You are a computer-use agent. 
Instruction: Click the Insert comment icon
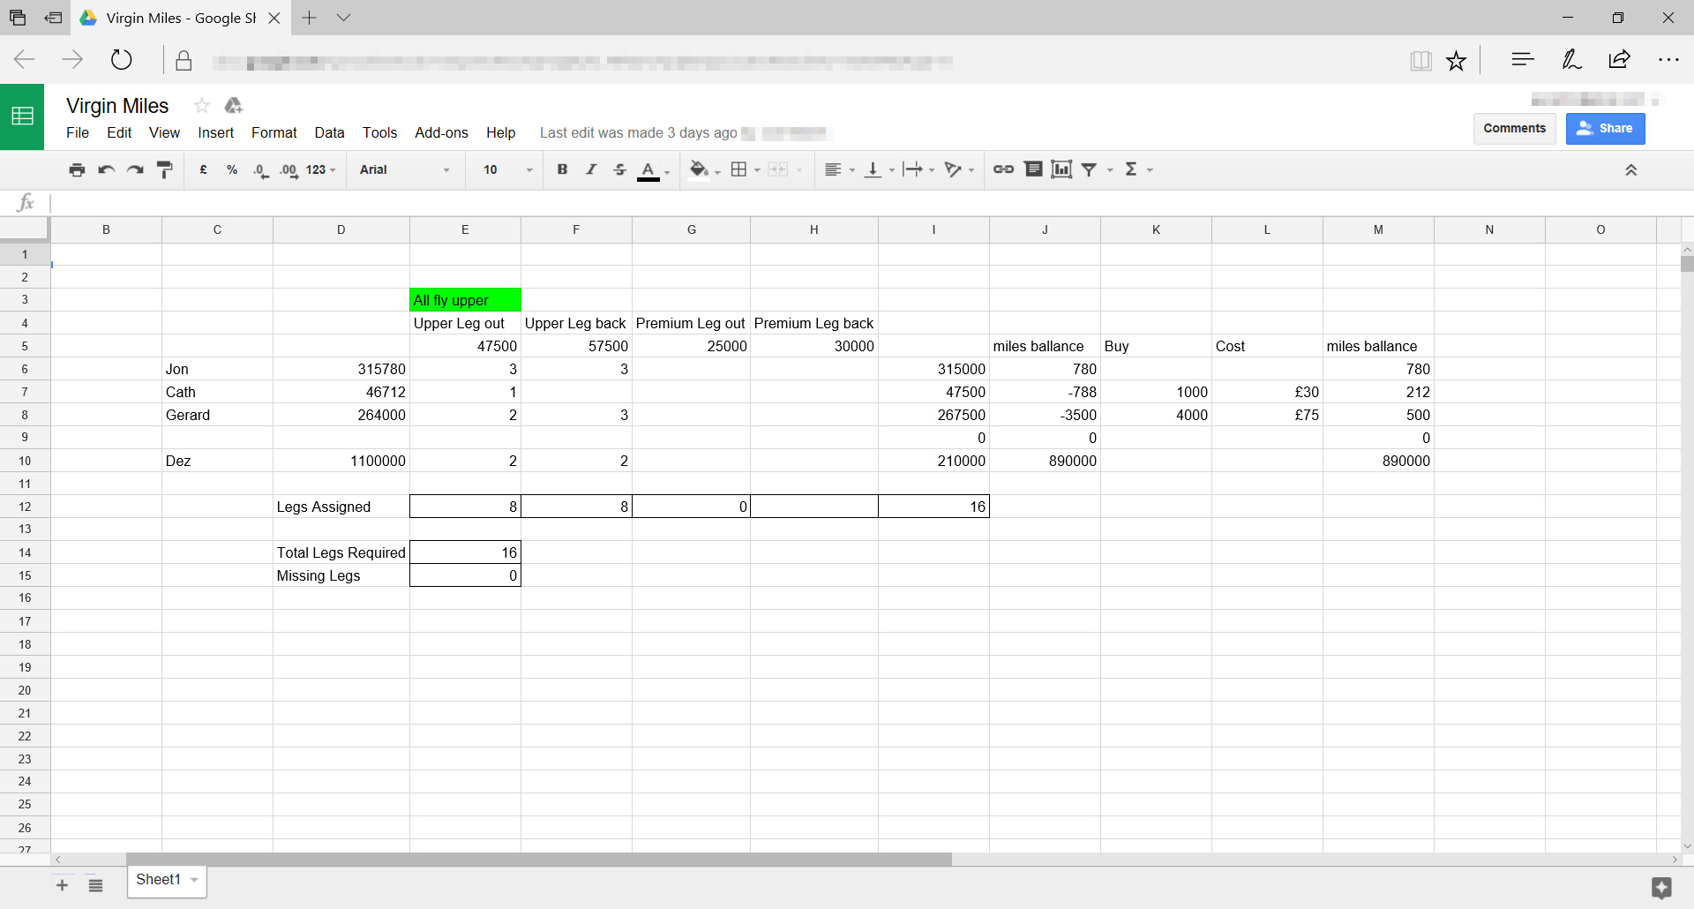[x=1033, y=169]
